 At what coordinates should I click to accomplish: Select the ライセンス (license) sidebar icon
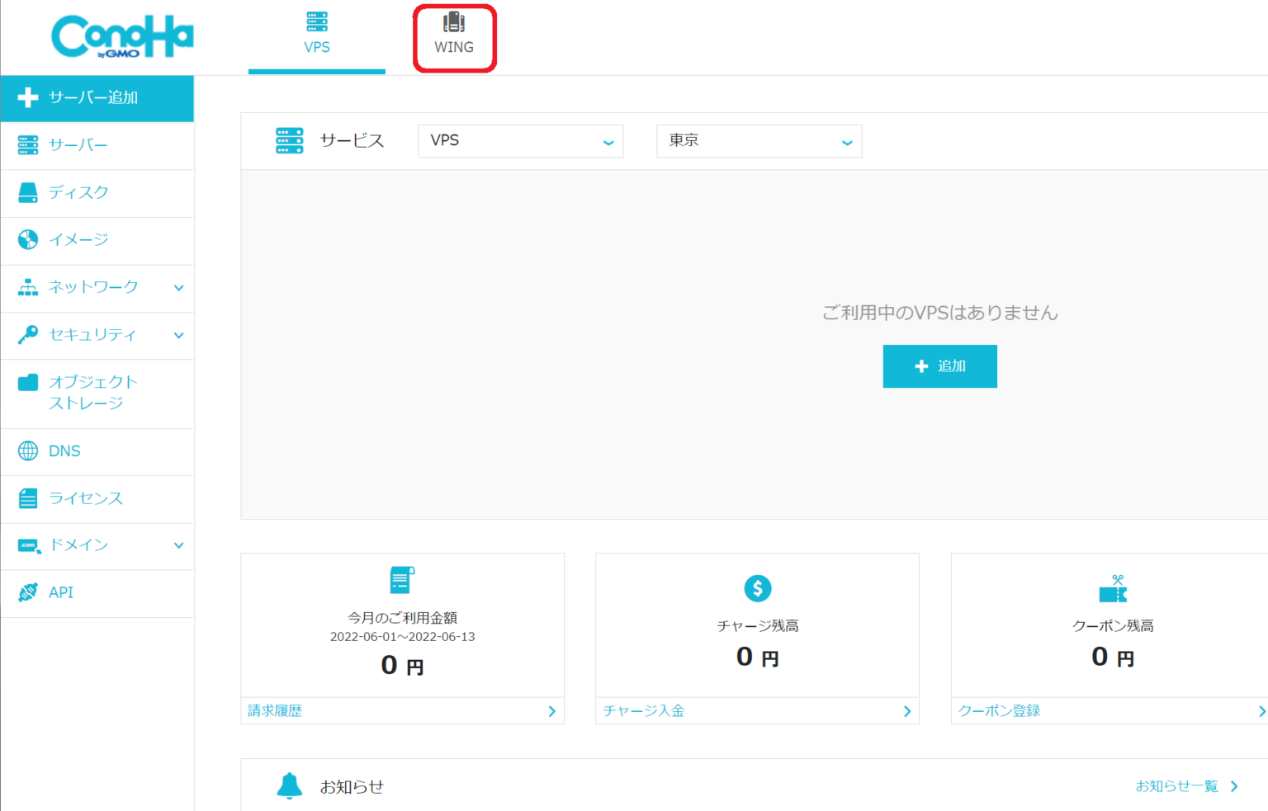coord(28,497)
